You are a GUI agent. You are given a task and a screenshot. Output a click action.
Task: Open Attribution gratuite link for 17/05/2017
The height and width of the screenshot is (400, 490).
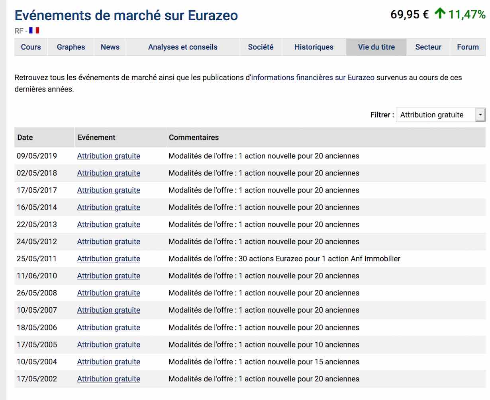(109, 190)
